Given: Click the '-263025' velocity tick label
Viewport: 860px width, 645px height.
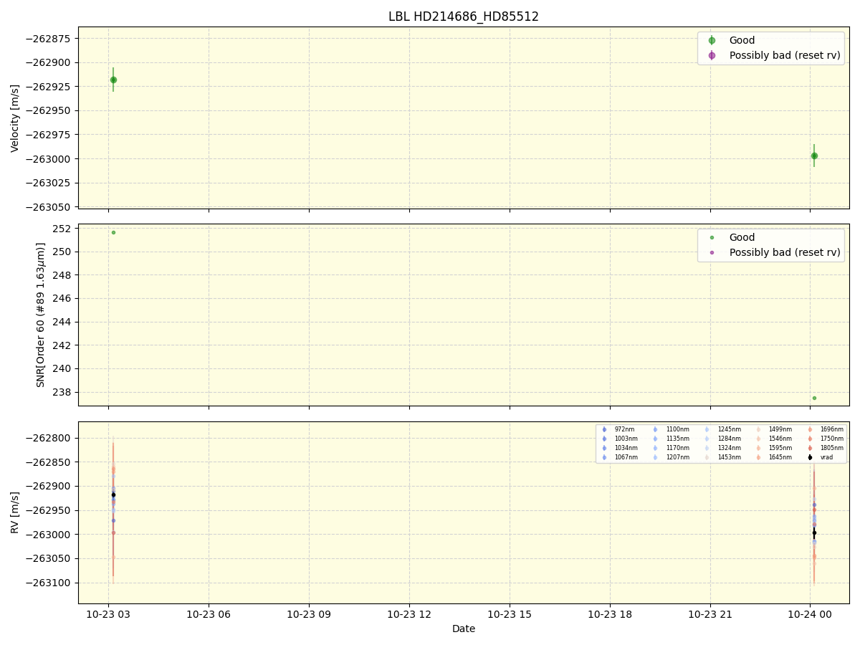Looking at the screenshot, I should pos(49,183).
